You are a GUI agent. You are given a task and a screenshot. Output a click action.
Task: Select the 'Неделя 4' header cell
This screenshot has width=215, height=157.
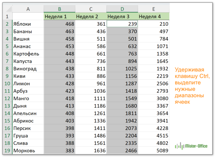[153, 17]
